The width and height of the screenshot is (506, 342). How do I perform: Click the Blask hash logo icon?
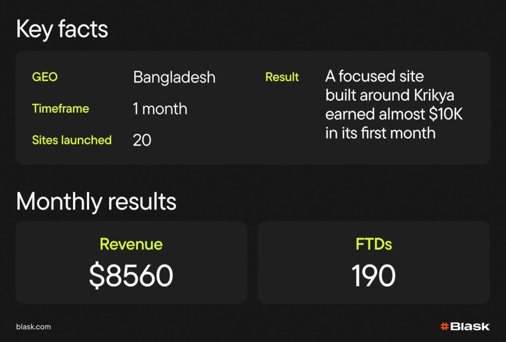(444, 326)
